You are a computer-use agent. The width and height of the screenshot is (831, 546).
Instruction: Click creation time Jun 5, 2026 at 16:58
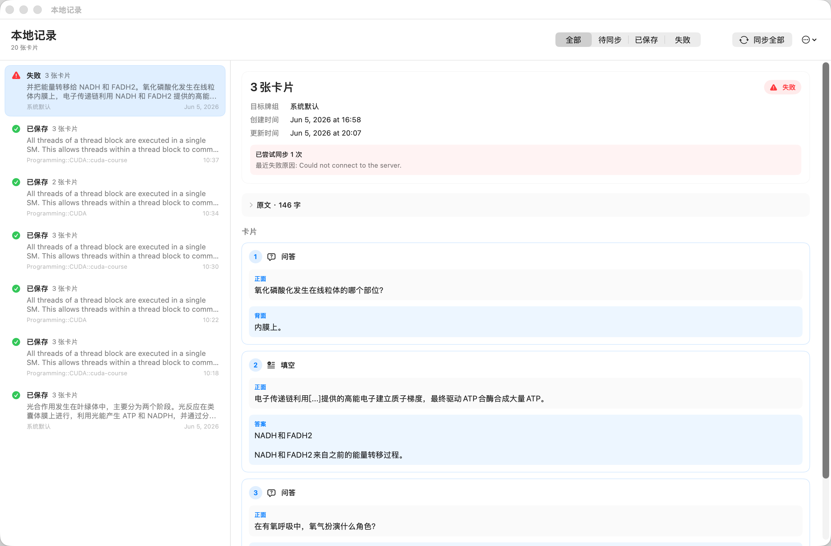[326, 120]
